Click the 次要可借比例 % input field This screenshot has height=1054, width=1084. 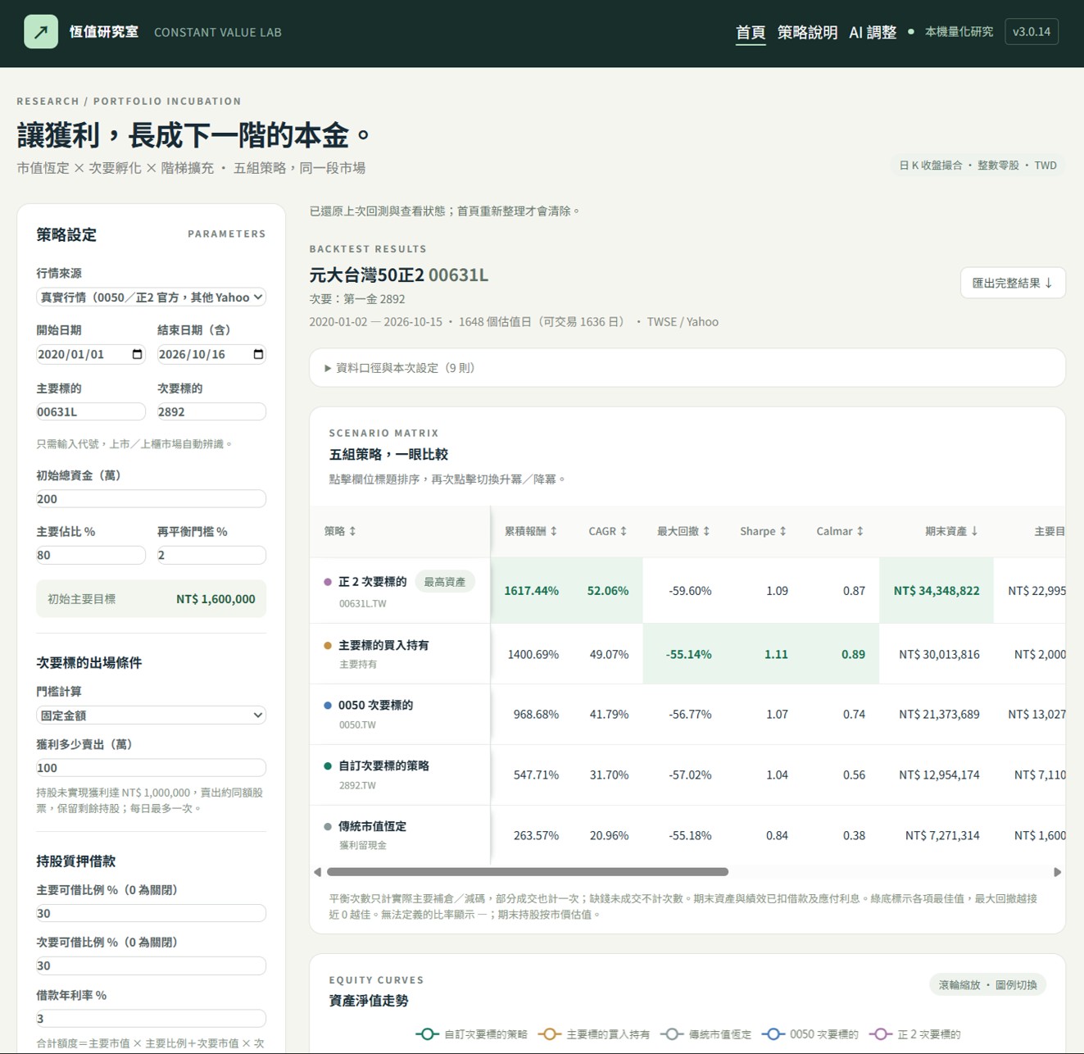coord(152,965)
